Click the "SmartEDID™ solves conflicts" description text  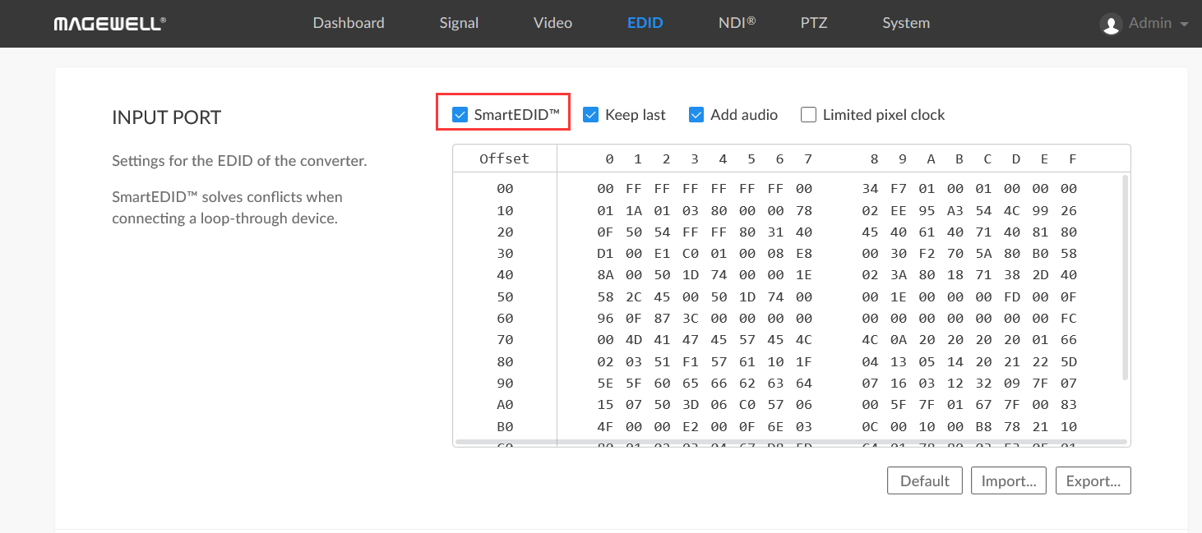point(227,208)
